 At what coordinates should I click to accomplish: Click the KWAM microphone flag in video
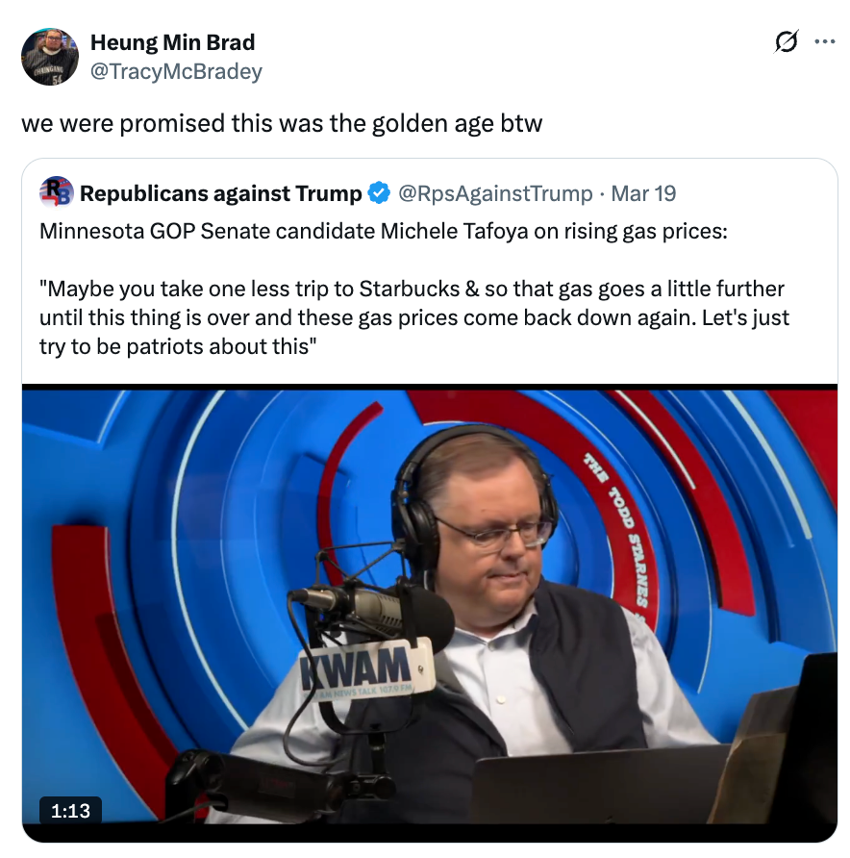(367, 668)
